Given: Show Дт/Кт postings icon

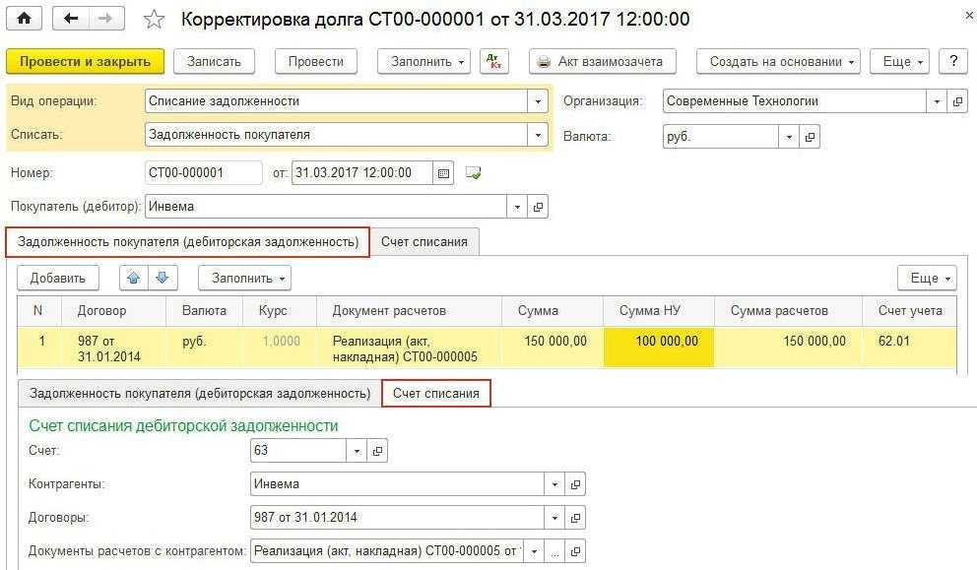Looking at the screenshot, I should (x=494, y=62).
